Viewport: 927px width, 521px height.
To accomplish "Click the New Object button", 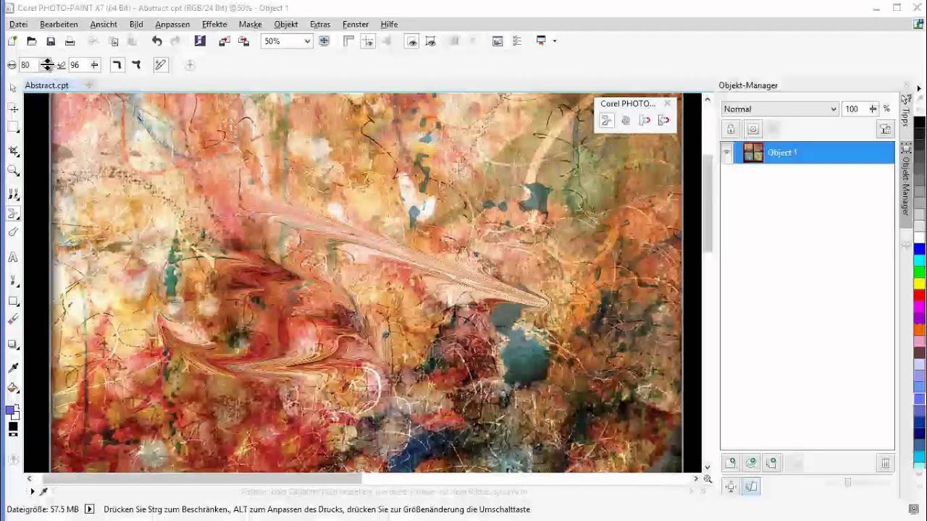I will click(731, 462).
